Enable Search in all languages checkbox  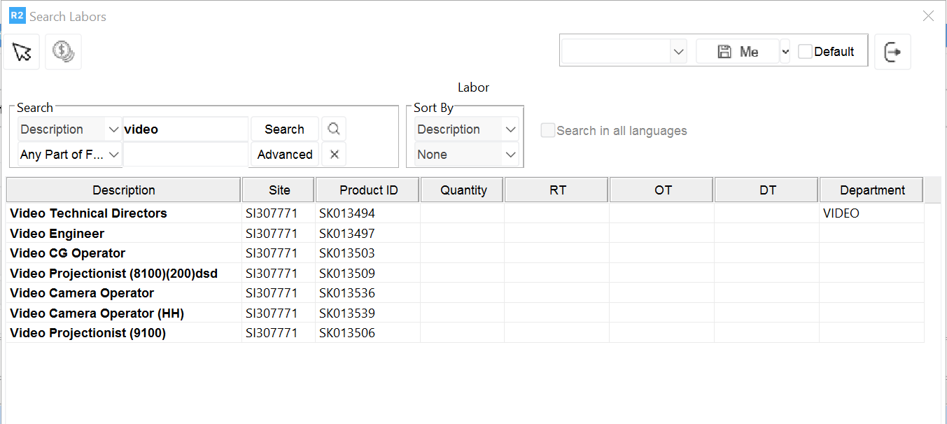tap(548, 131)
